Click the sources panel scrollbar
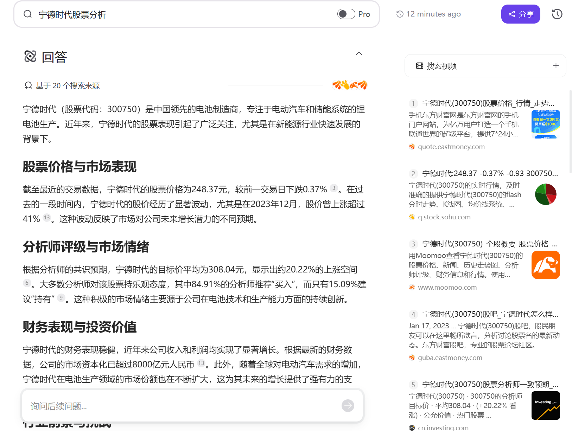This screenshot has width=572, height=431. (570, 132)
